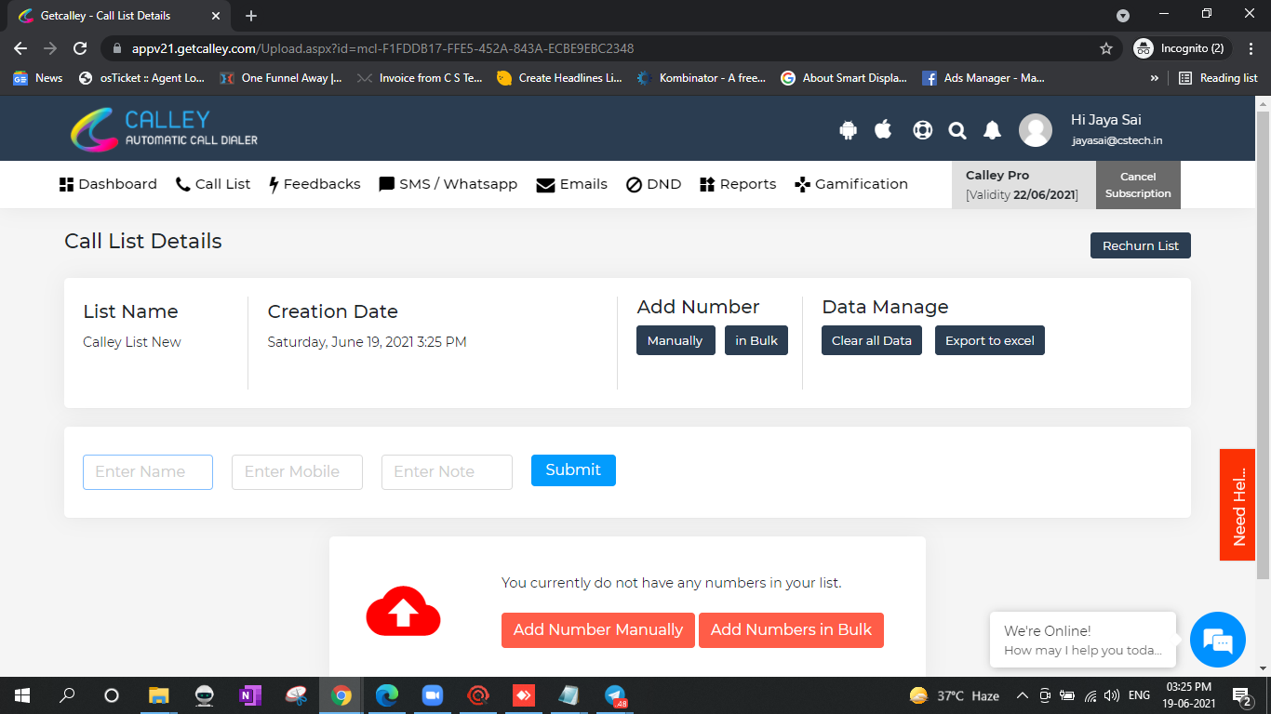Screen dimensions: 1271x714
Task: Open the Chrome three-dot menu
Action: coord(1251,48)
